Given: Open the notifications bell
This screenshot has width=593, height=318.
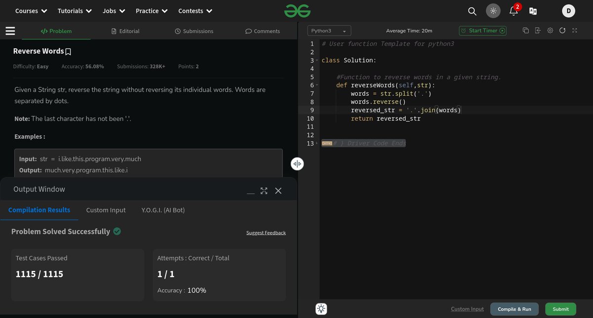Looking at the screenshot, I should click(x=513, y=11).
